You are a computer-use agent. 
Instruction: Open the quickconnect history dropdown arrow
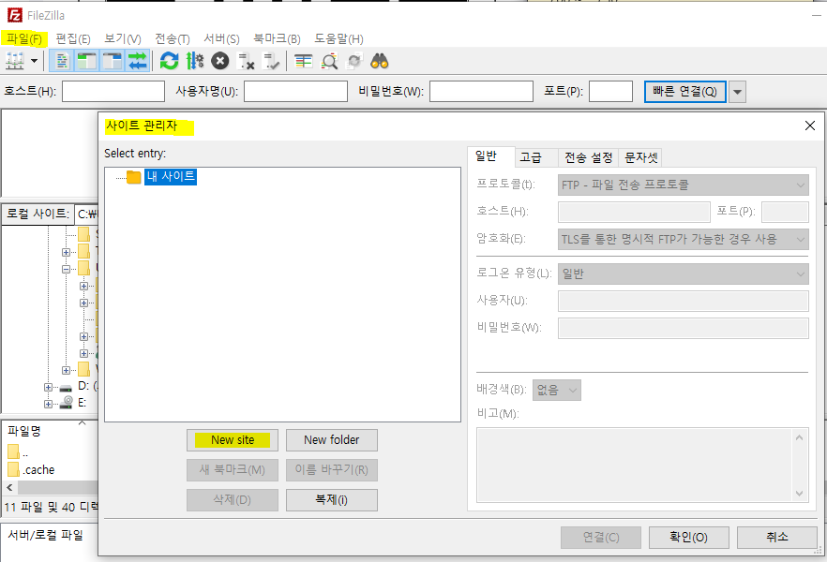[x=737, y=92]
